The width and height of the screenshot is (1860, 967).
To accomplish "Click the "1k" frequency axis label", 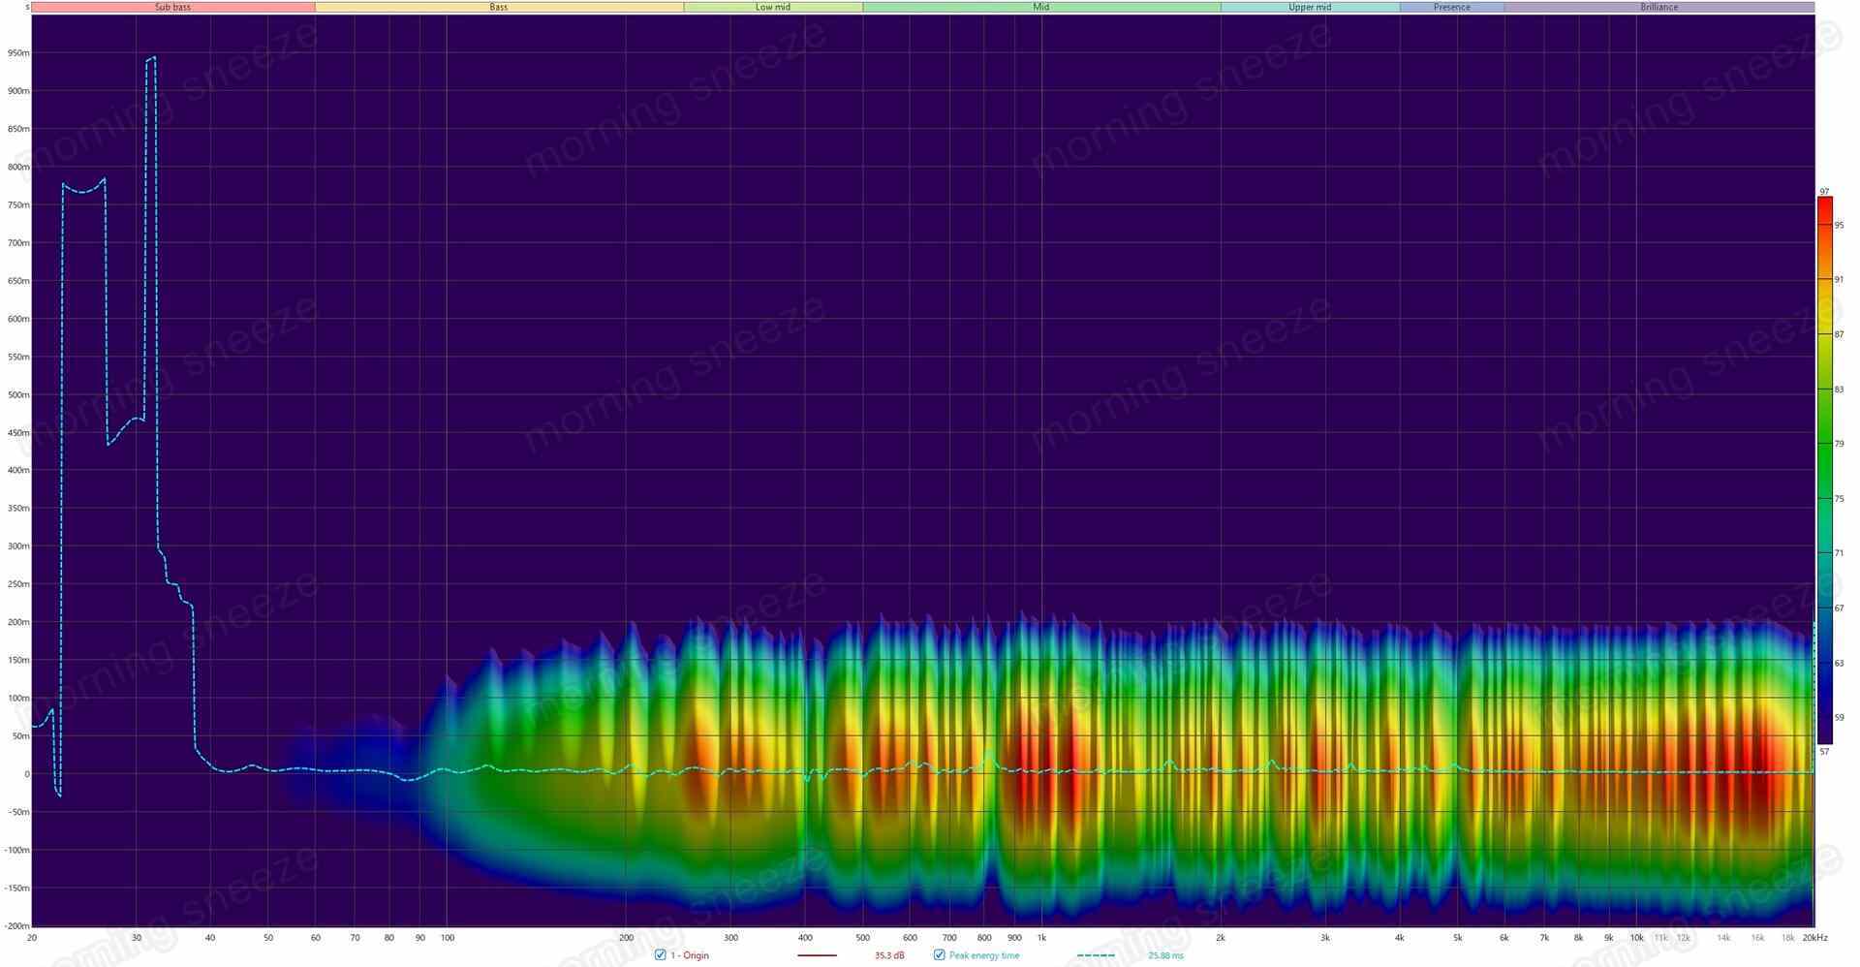I will tap(1042, 938).
